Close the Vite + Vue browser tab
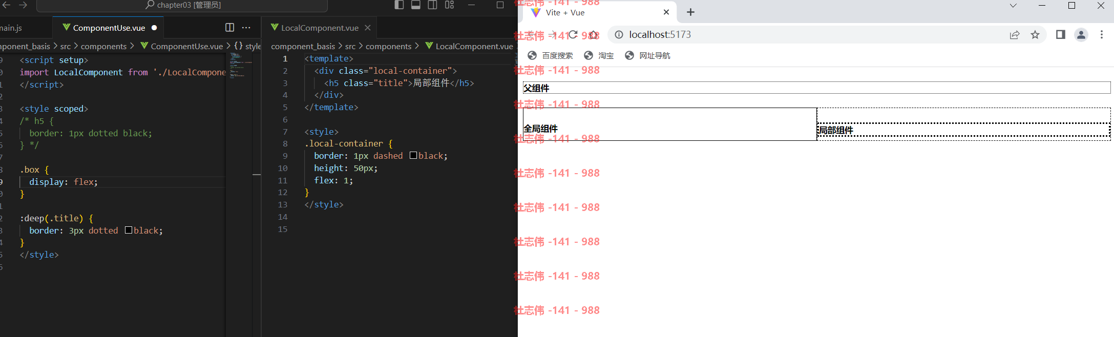The image size is (1114, 337). click(666, 12)
